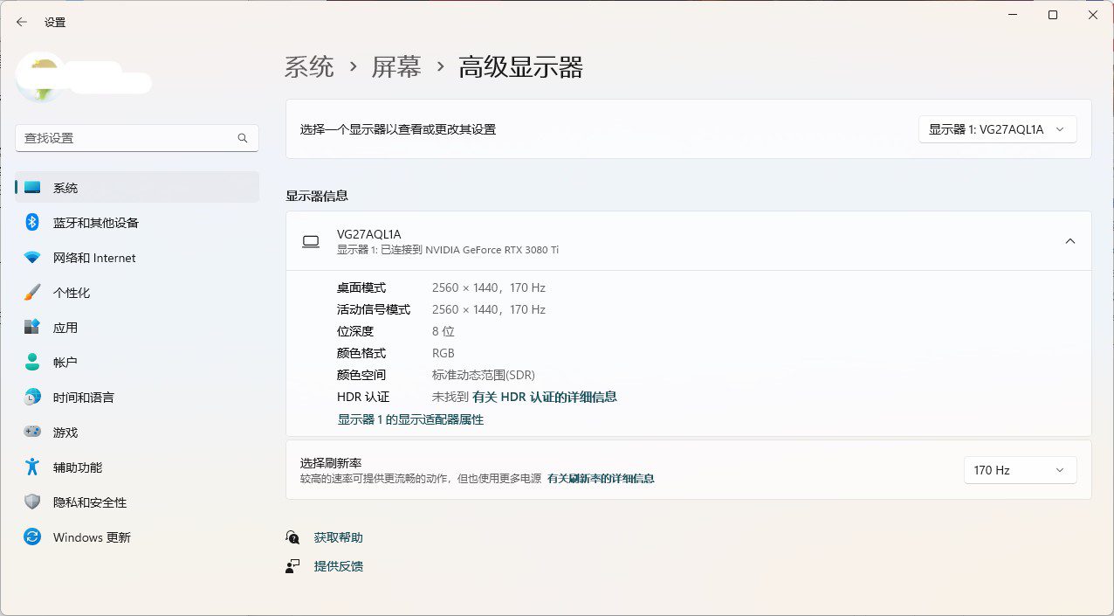1114x616 pixels.
Task: Open Accounts (帐户) settings
Action: coord(65,363)
